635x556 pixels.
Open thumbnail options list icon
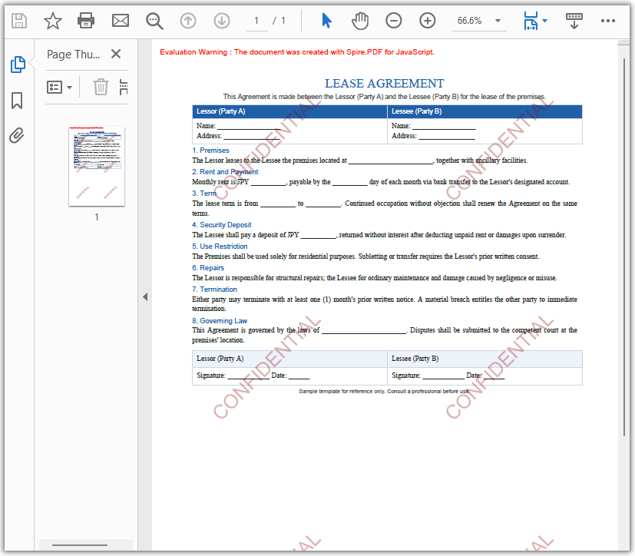[x=55, y=87]
